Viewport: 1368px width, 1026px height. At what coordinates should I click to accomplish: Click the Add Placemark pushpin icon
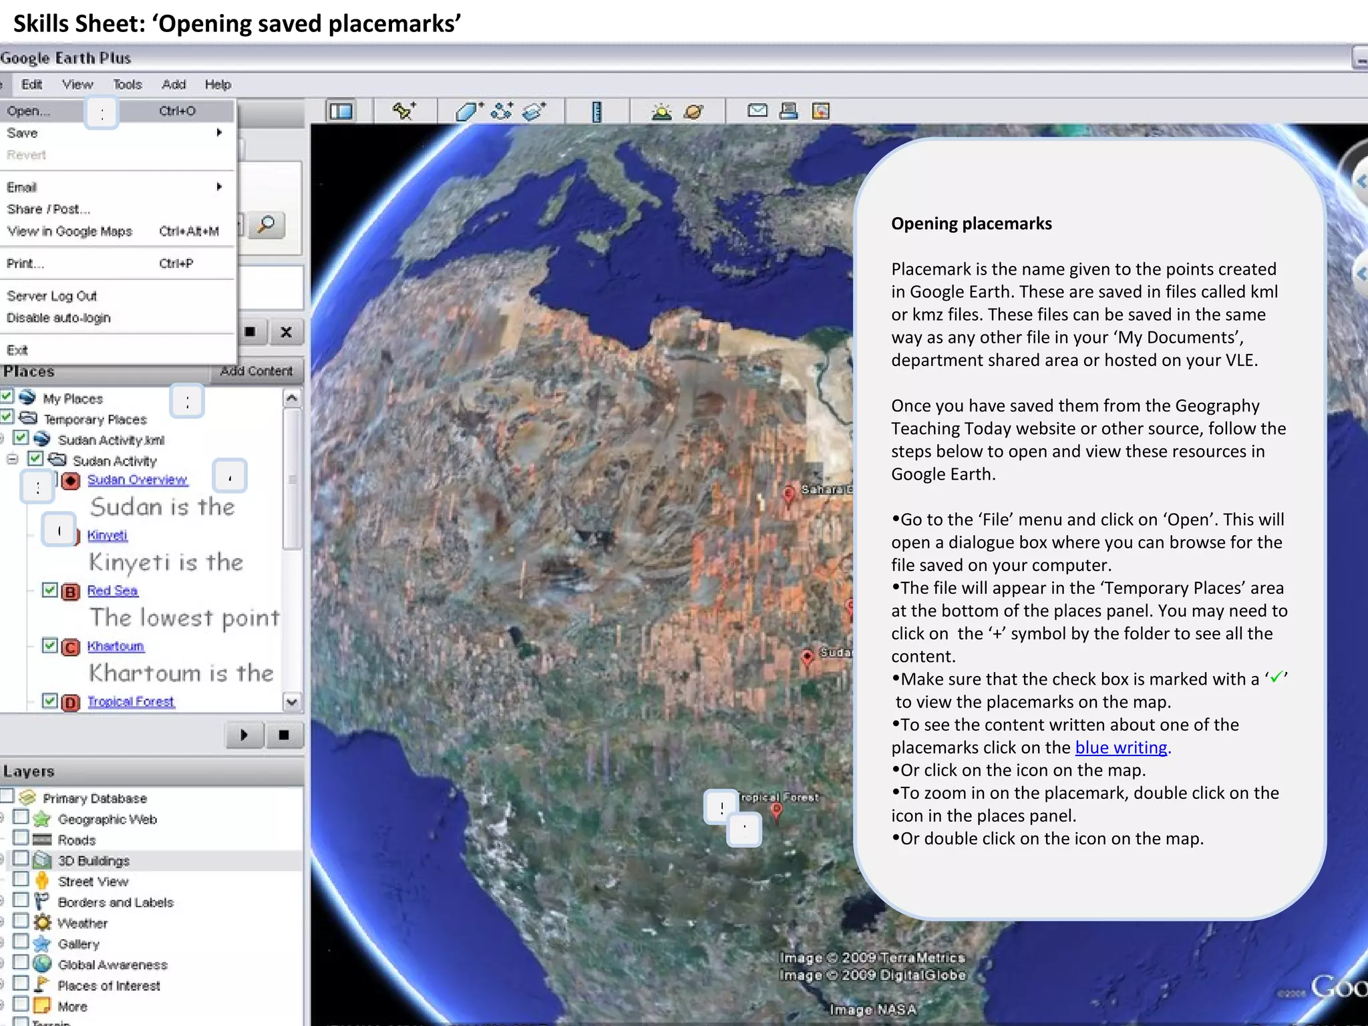pos(403,111)
